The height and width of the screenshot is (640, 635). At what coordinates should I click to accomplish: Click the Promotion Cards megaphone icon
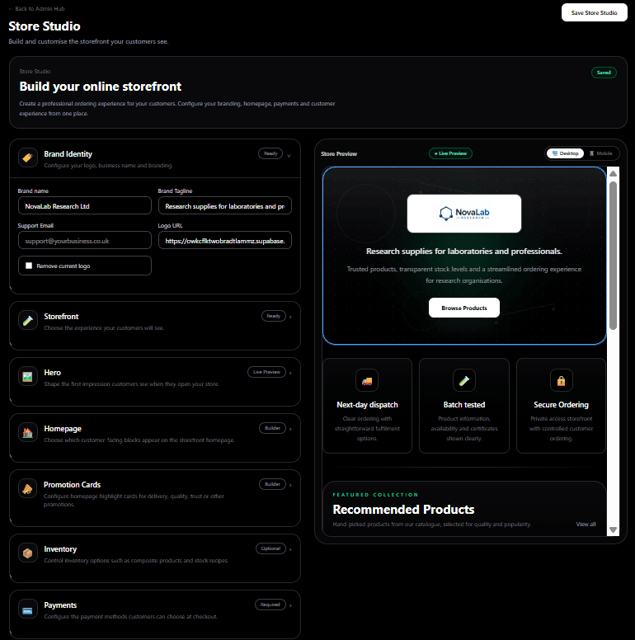tap(28, 488)
